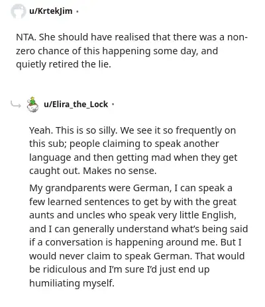This screenshot has width=265, height=307.
Task: Click the line "language and then getting mad"
Action: [x=133, y=157]
